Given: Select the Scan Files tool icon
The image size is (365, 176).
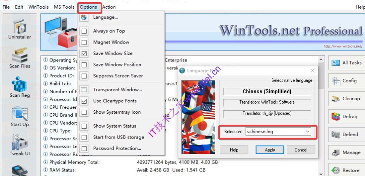Looking at the screenshot, I should click(x=20, y=58).
